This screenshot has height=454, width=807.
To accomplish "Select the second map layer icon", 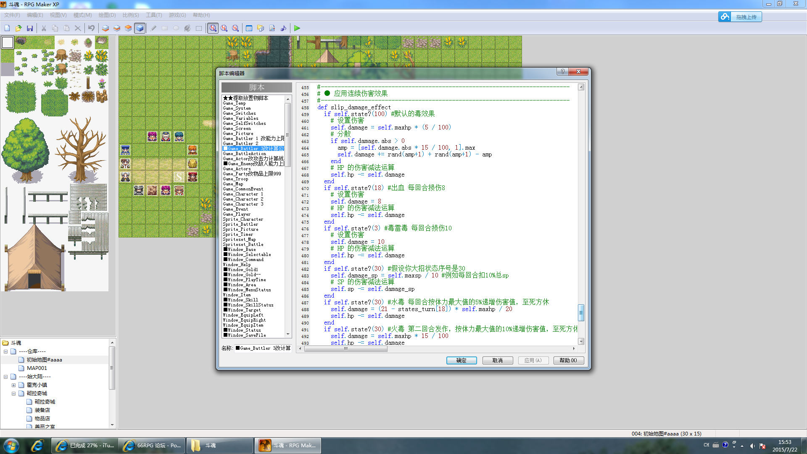I will (117, 28).
